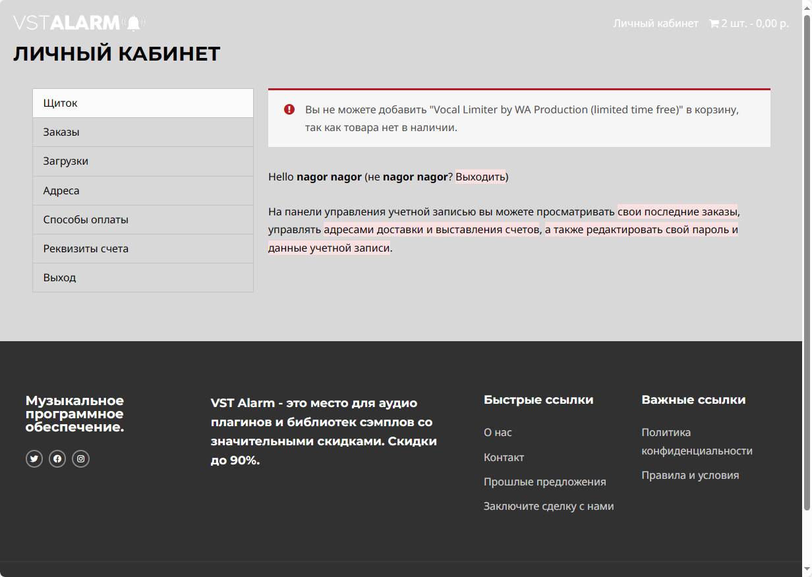This screenshot has width=812, height=577.
Task: Open Заключите сделку с нами link
Action: 549,507
